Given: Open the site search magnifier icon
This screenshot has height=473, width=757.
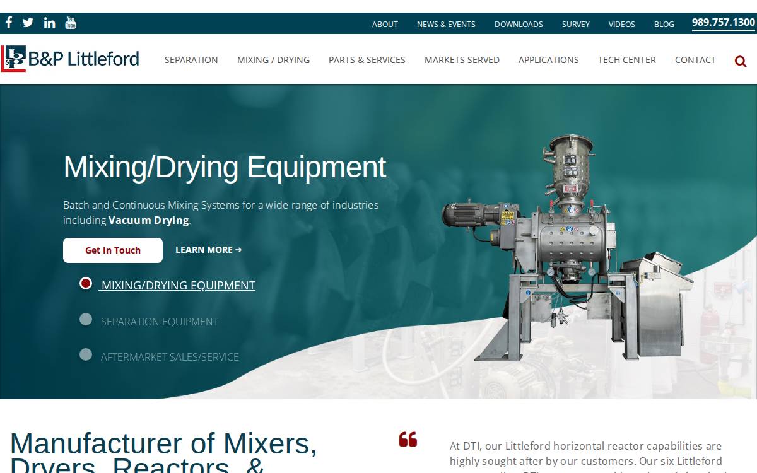Looking at the screenshot, I should tap(741, 61).
